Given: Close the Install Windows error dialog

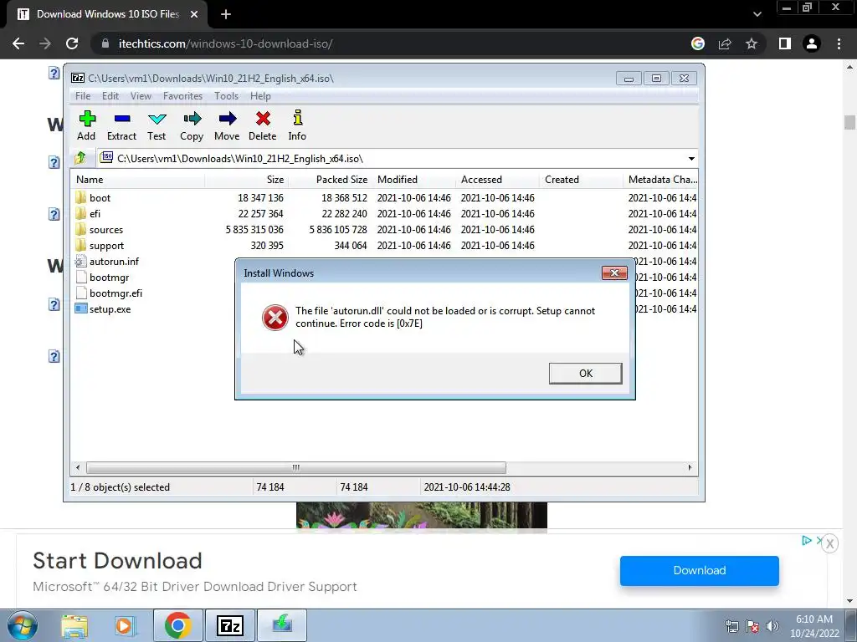Looking at the screenshot, I should click(614, 273).
